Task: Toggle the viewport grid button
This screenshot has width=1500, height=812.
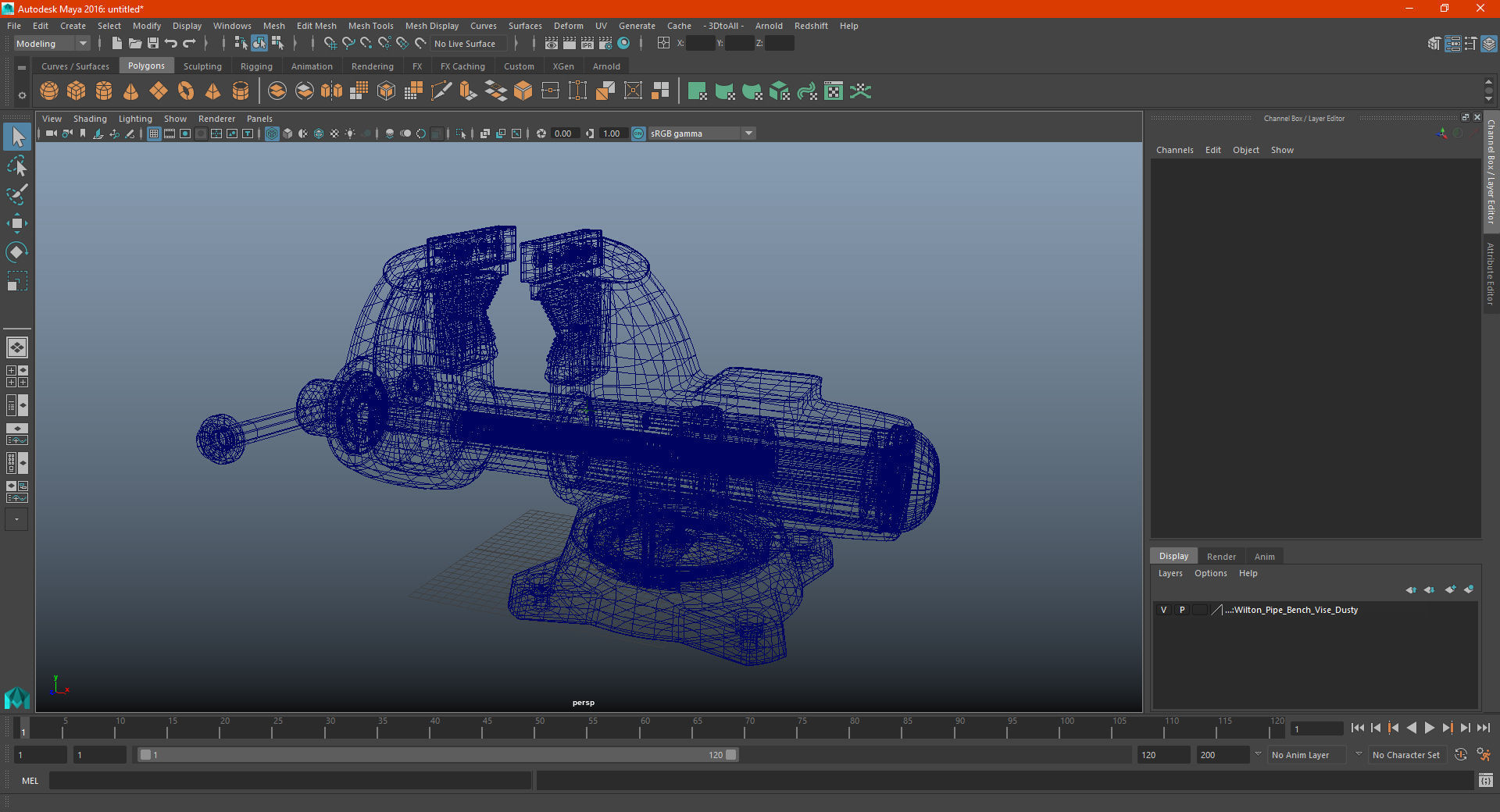Action: (154, 134)
